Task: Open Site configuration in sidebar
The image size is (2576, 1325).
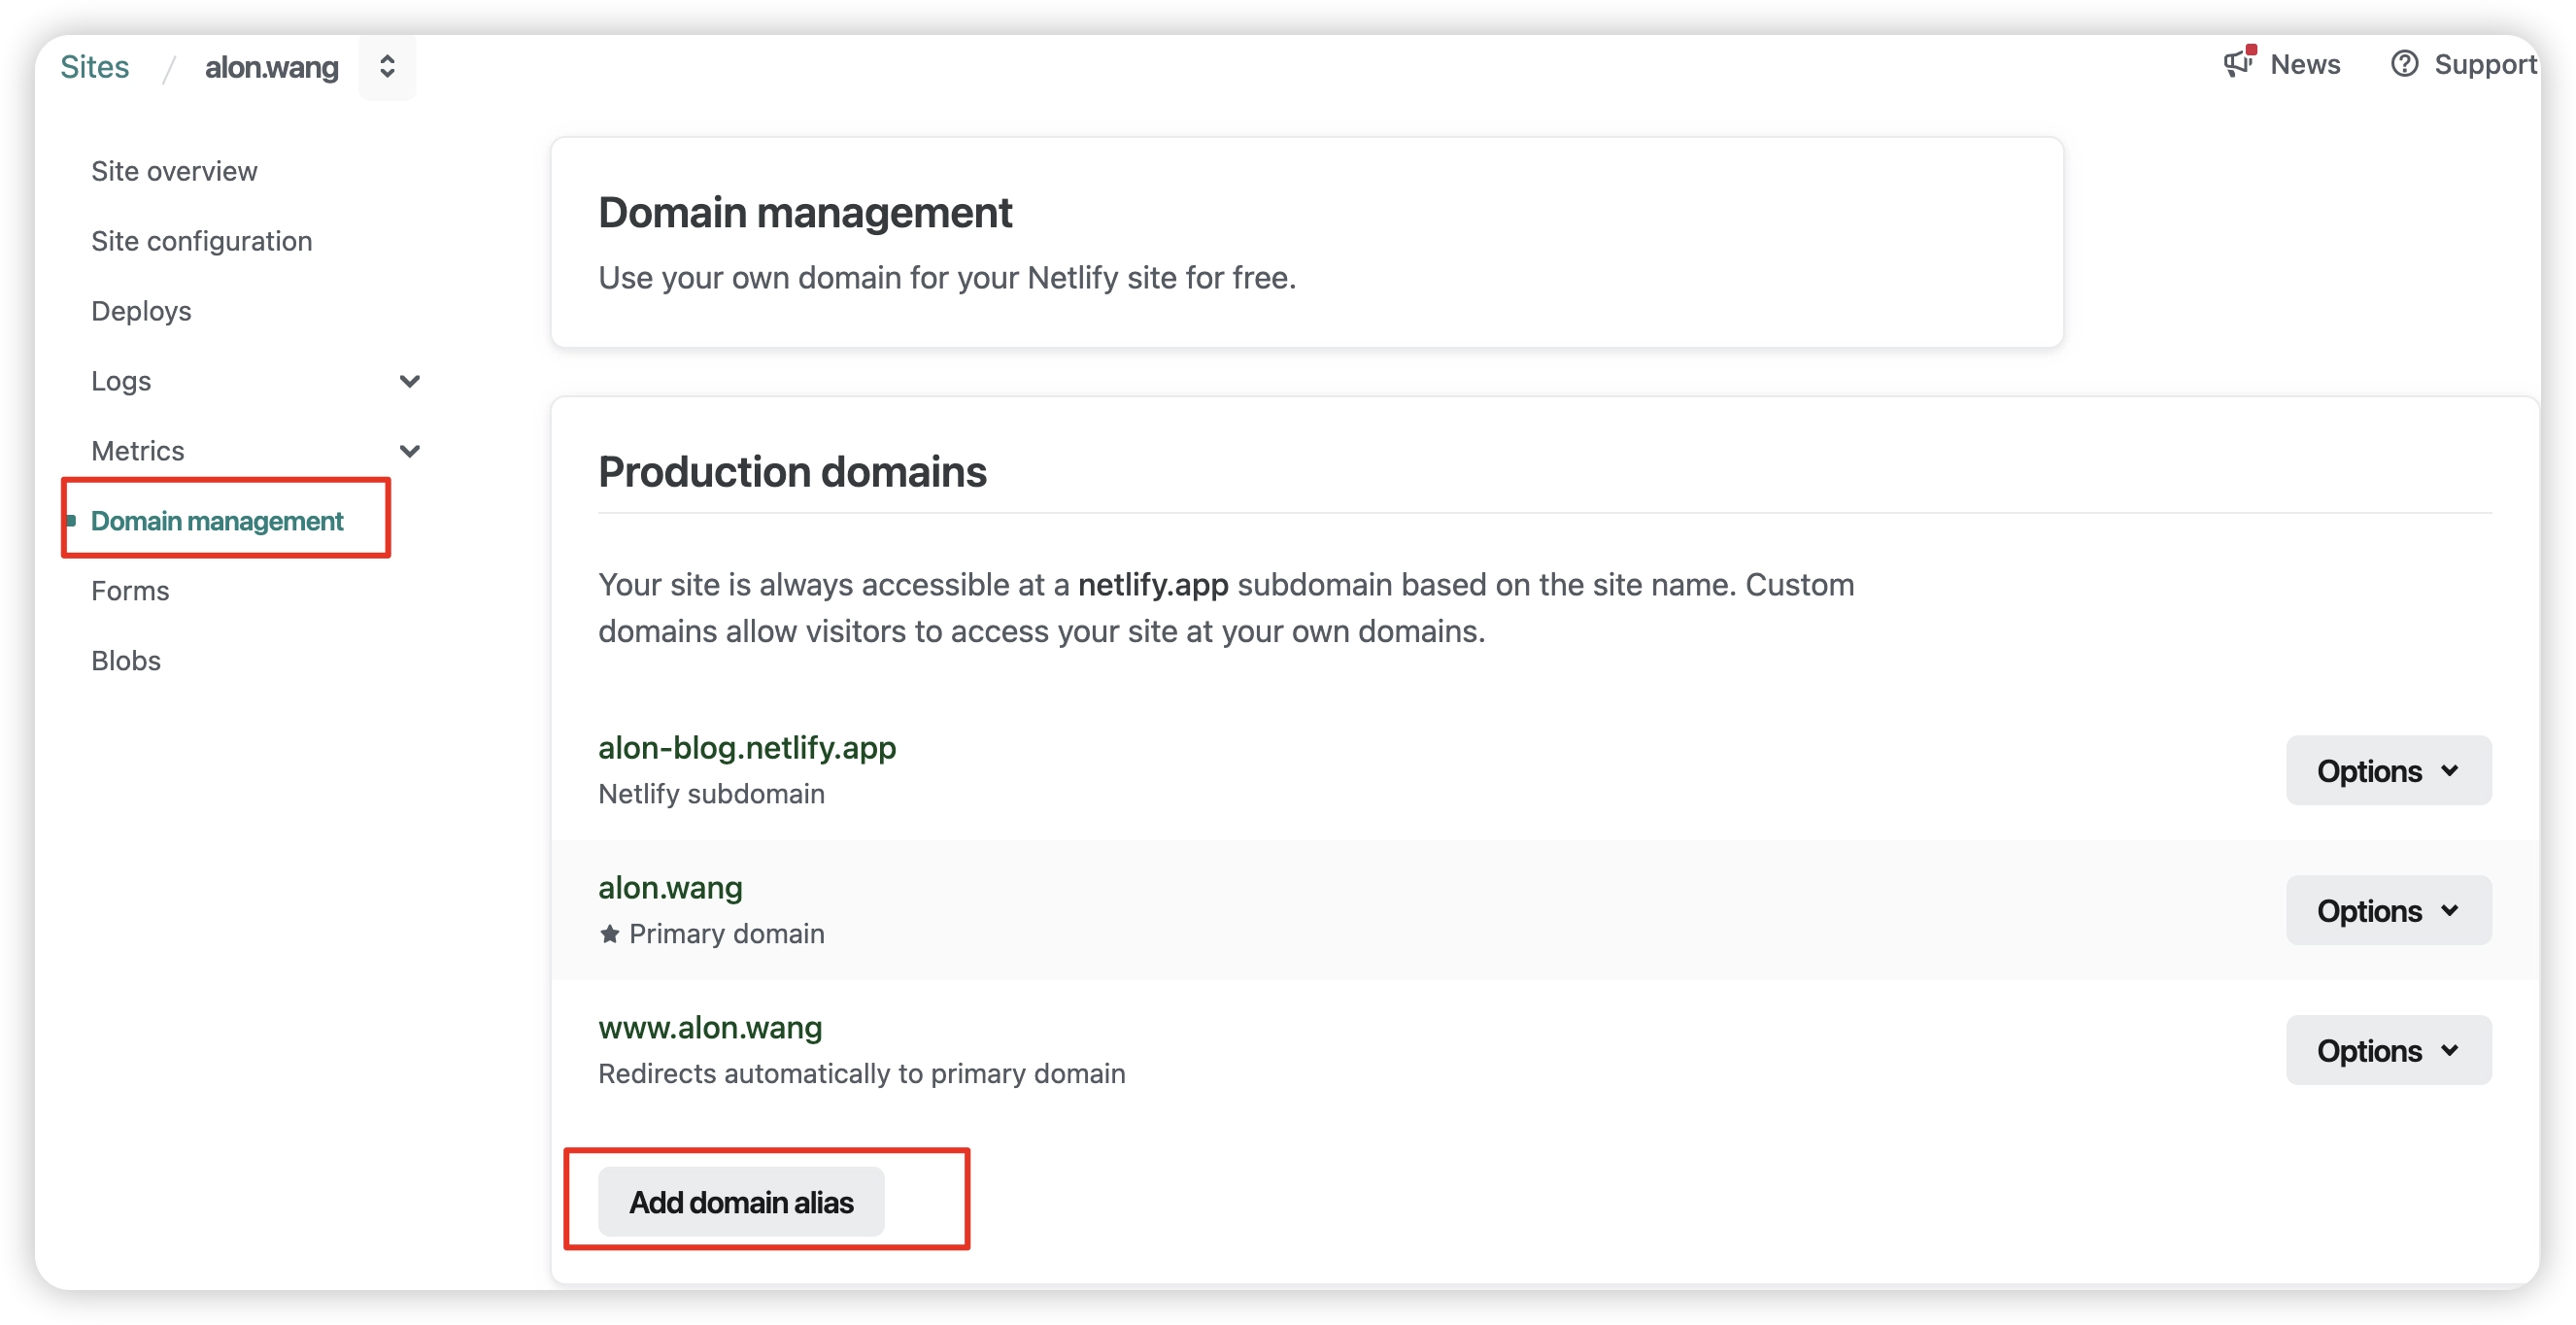Action: tap(201, 241)
